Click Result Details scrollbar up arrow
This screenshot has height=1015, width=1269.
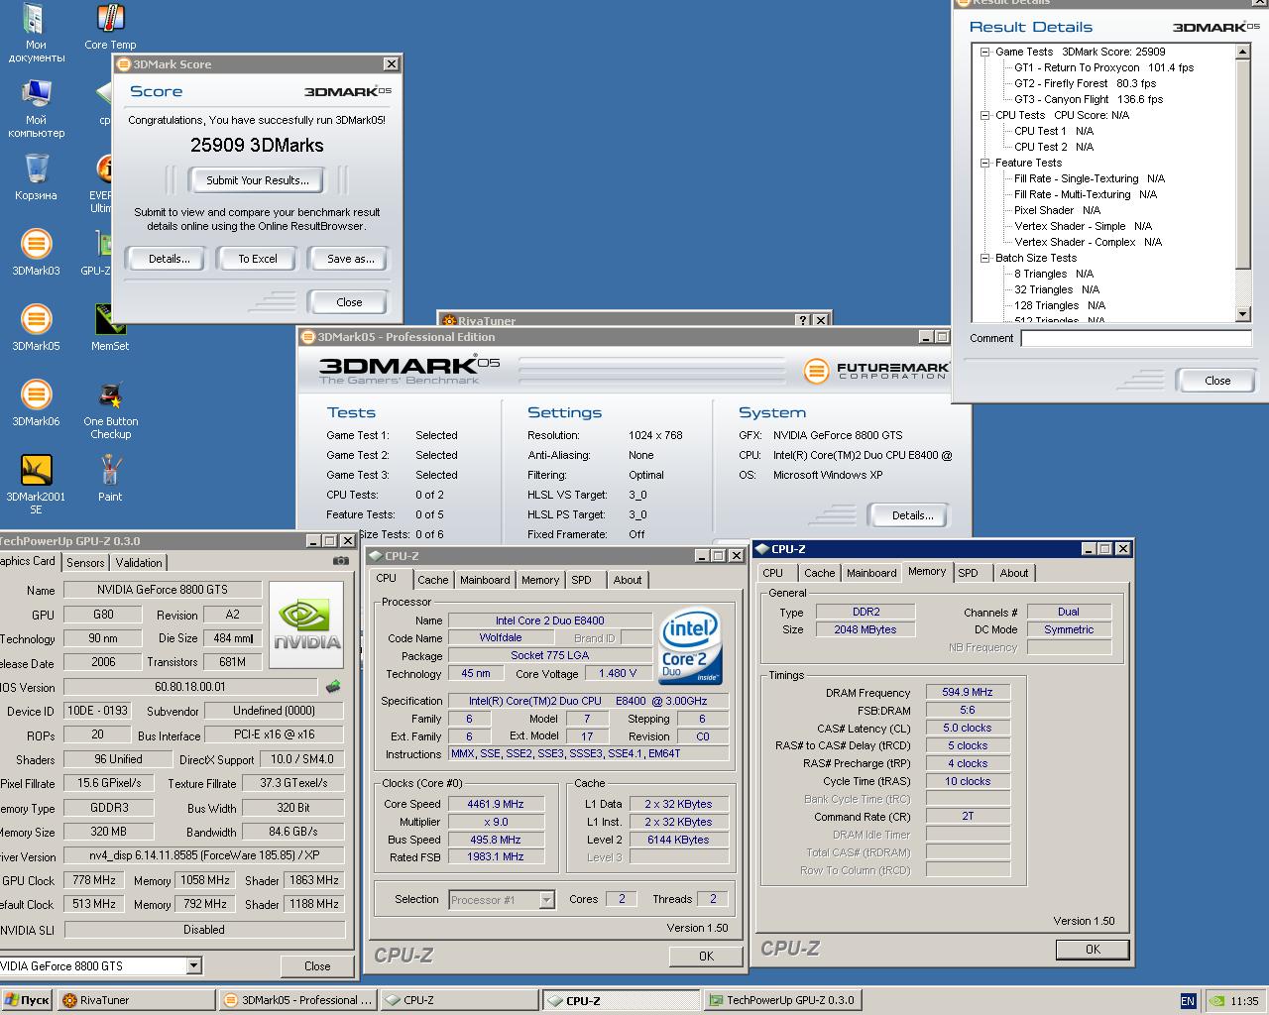1243,53
